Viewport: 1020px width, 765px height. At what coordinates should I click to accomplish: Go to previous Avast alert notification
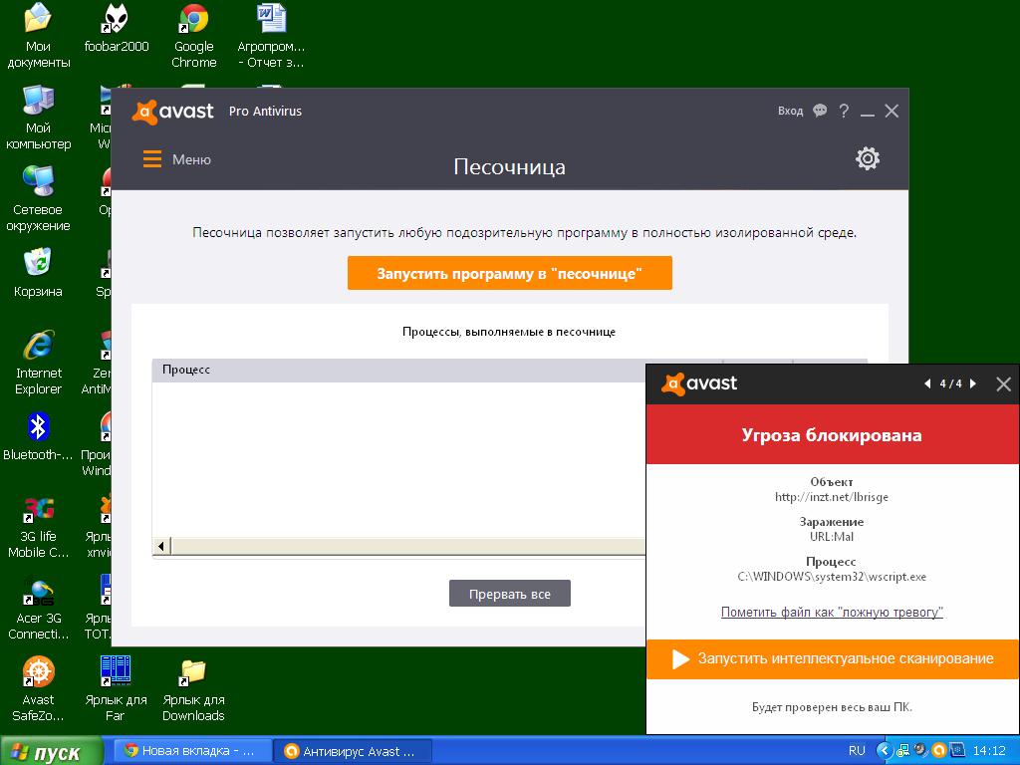tap(927, 383)
